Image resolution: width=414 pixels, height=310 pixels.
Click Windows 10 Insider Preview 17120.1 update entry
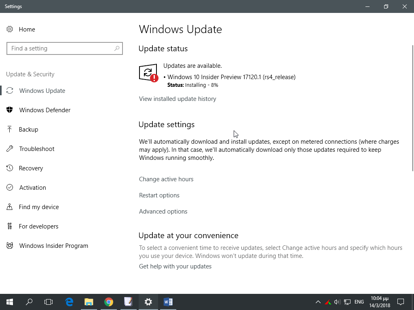point(231,77)
